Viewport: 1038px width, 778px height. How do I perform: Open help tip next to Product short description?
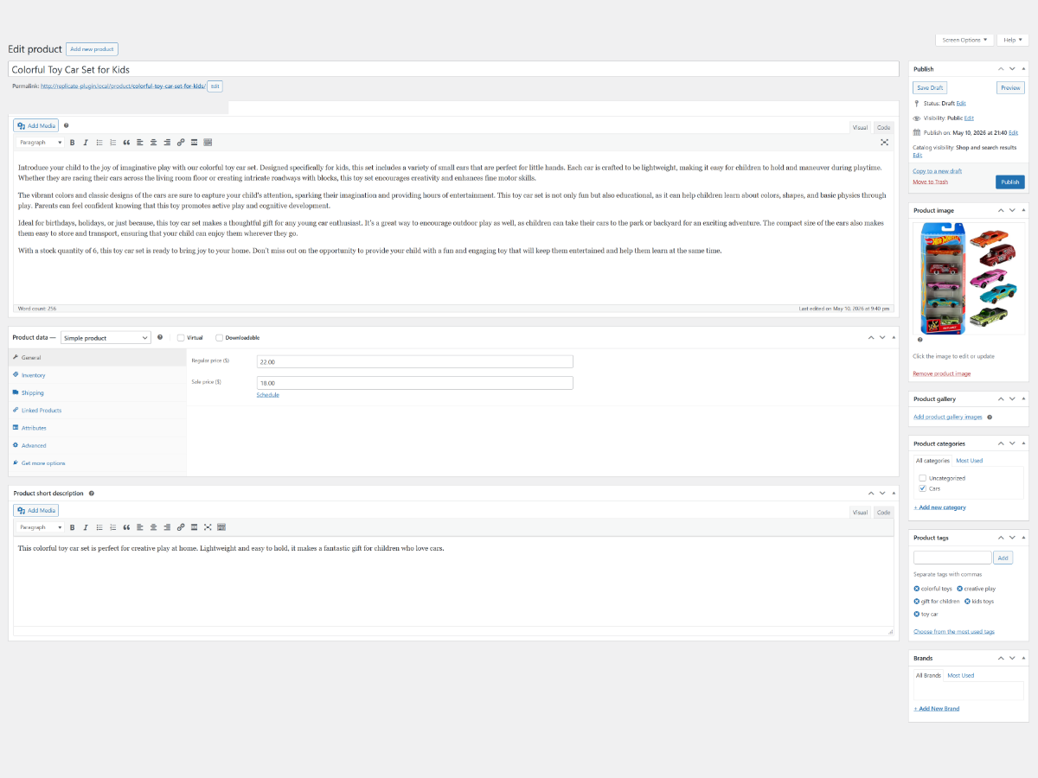[92, 493]
